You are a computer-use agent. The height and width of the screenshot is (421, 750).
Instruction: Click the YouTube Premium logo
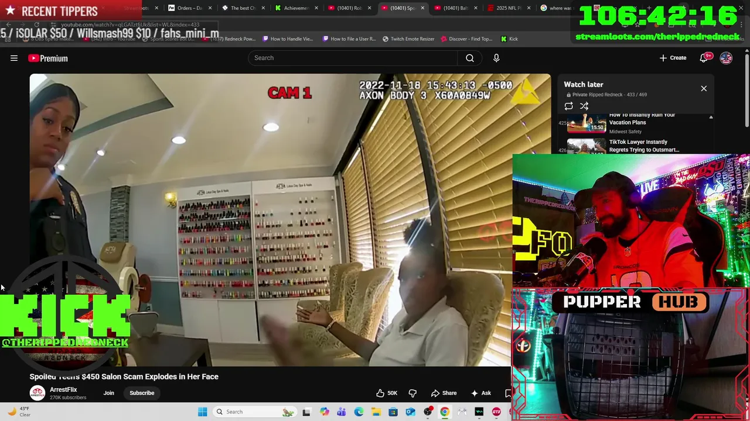(48, 58)
